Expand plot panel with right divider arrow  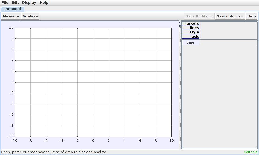click(x=180, y=26)
